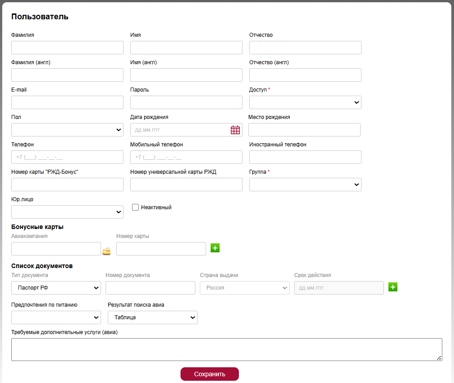Open Тип документа dropdown showing Паспорт РФ
Image resolution: width=454 pixels, height=383 pixels.
pos(56,288)
